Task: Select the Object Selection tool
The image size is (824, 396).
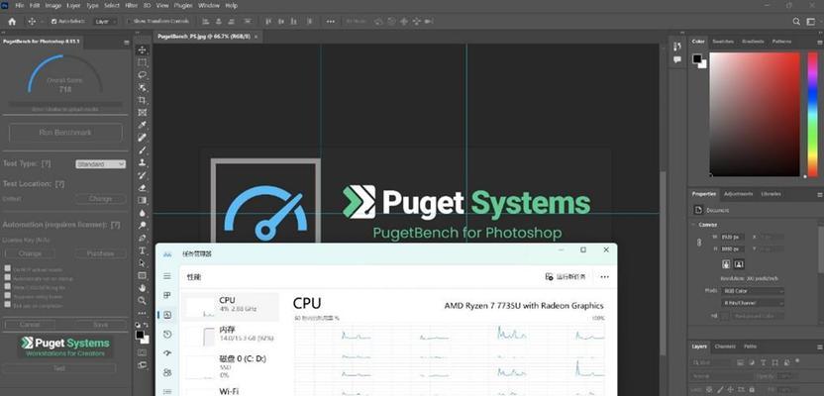Action: point(142,88)
